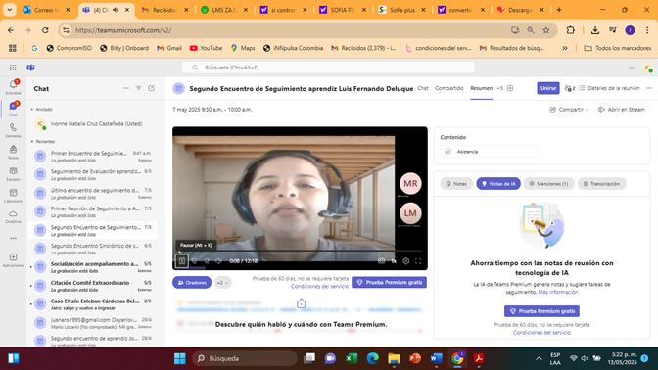658x370 pixels.
Task: Open the Más información link
Action: 558,292
